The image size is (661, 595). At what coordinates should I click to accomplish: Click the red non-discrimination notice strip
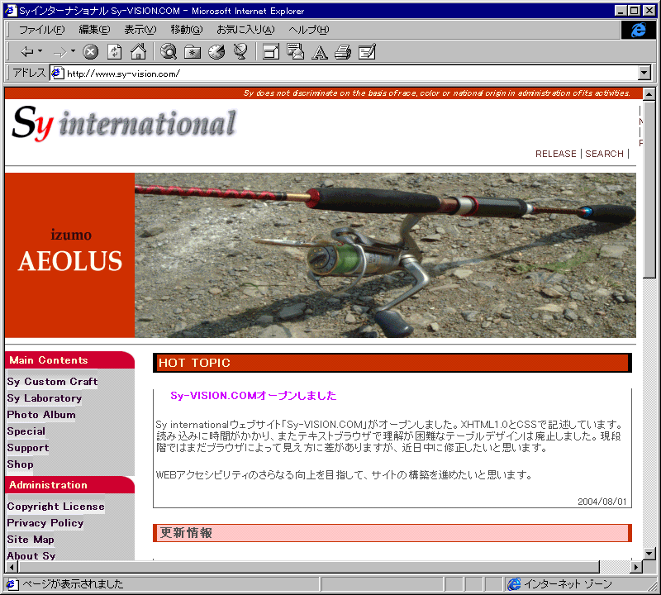tap(323, 93)
